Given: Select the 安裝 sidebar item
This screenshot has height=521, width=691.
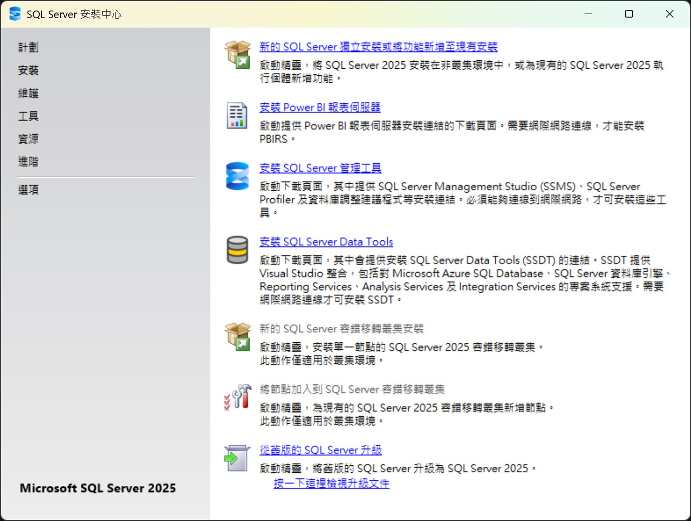Looking at the screenshot, I should click(x=28, y=70).
